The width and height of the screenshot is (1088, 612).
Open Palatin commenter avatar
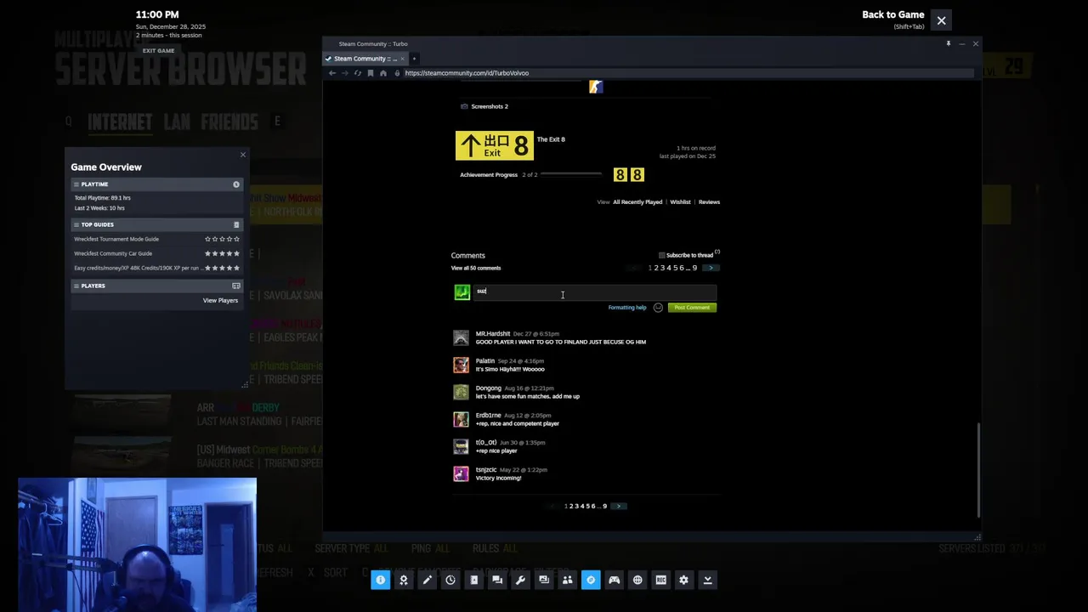tap(461, 365)
